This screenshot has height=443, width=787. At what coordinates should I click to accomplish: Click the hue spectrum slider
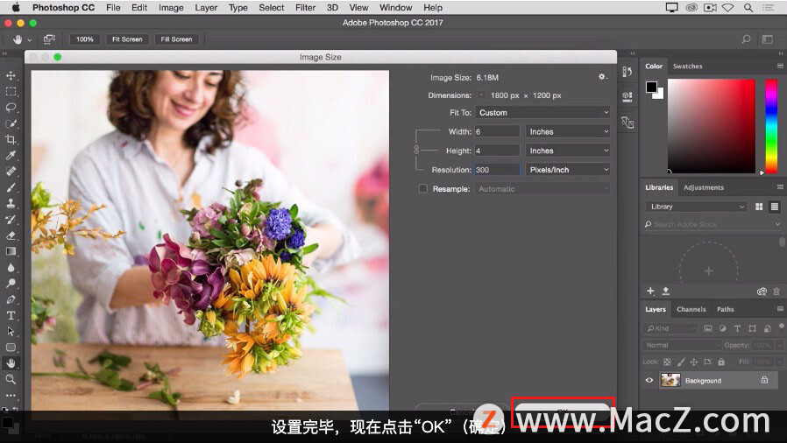[771, 126]
